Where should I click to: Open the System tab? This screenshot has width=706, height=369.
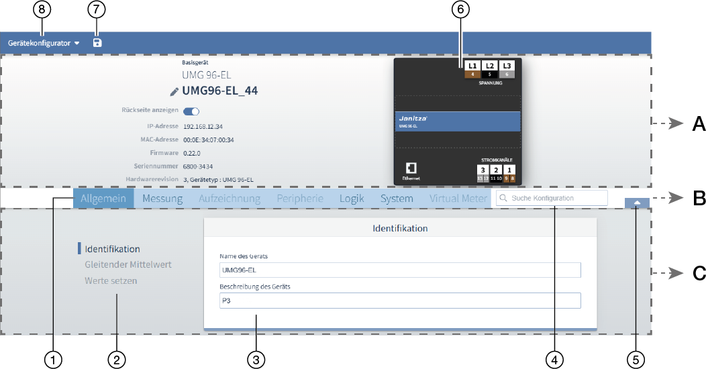[397, 199]
